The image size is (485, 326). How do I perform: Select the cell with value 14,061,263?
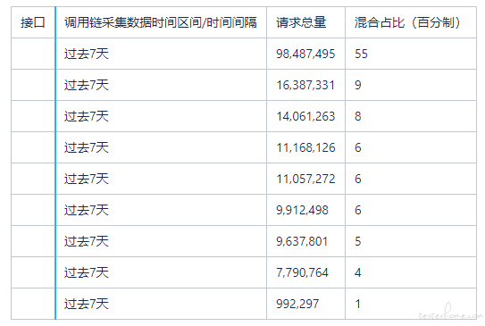coord(305,116)
